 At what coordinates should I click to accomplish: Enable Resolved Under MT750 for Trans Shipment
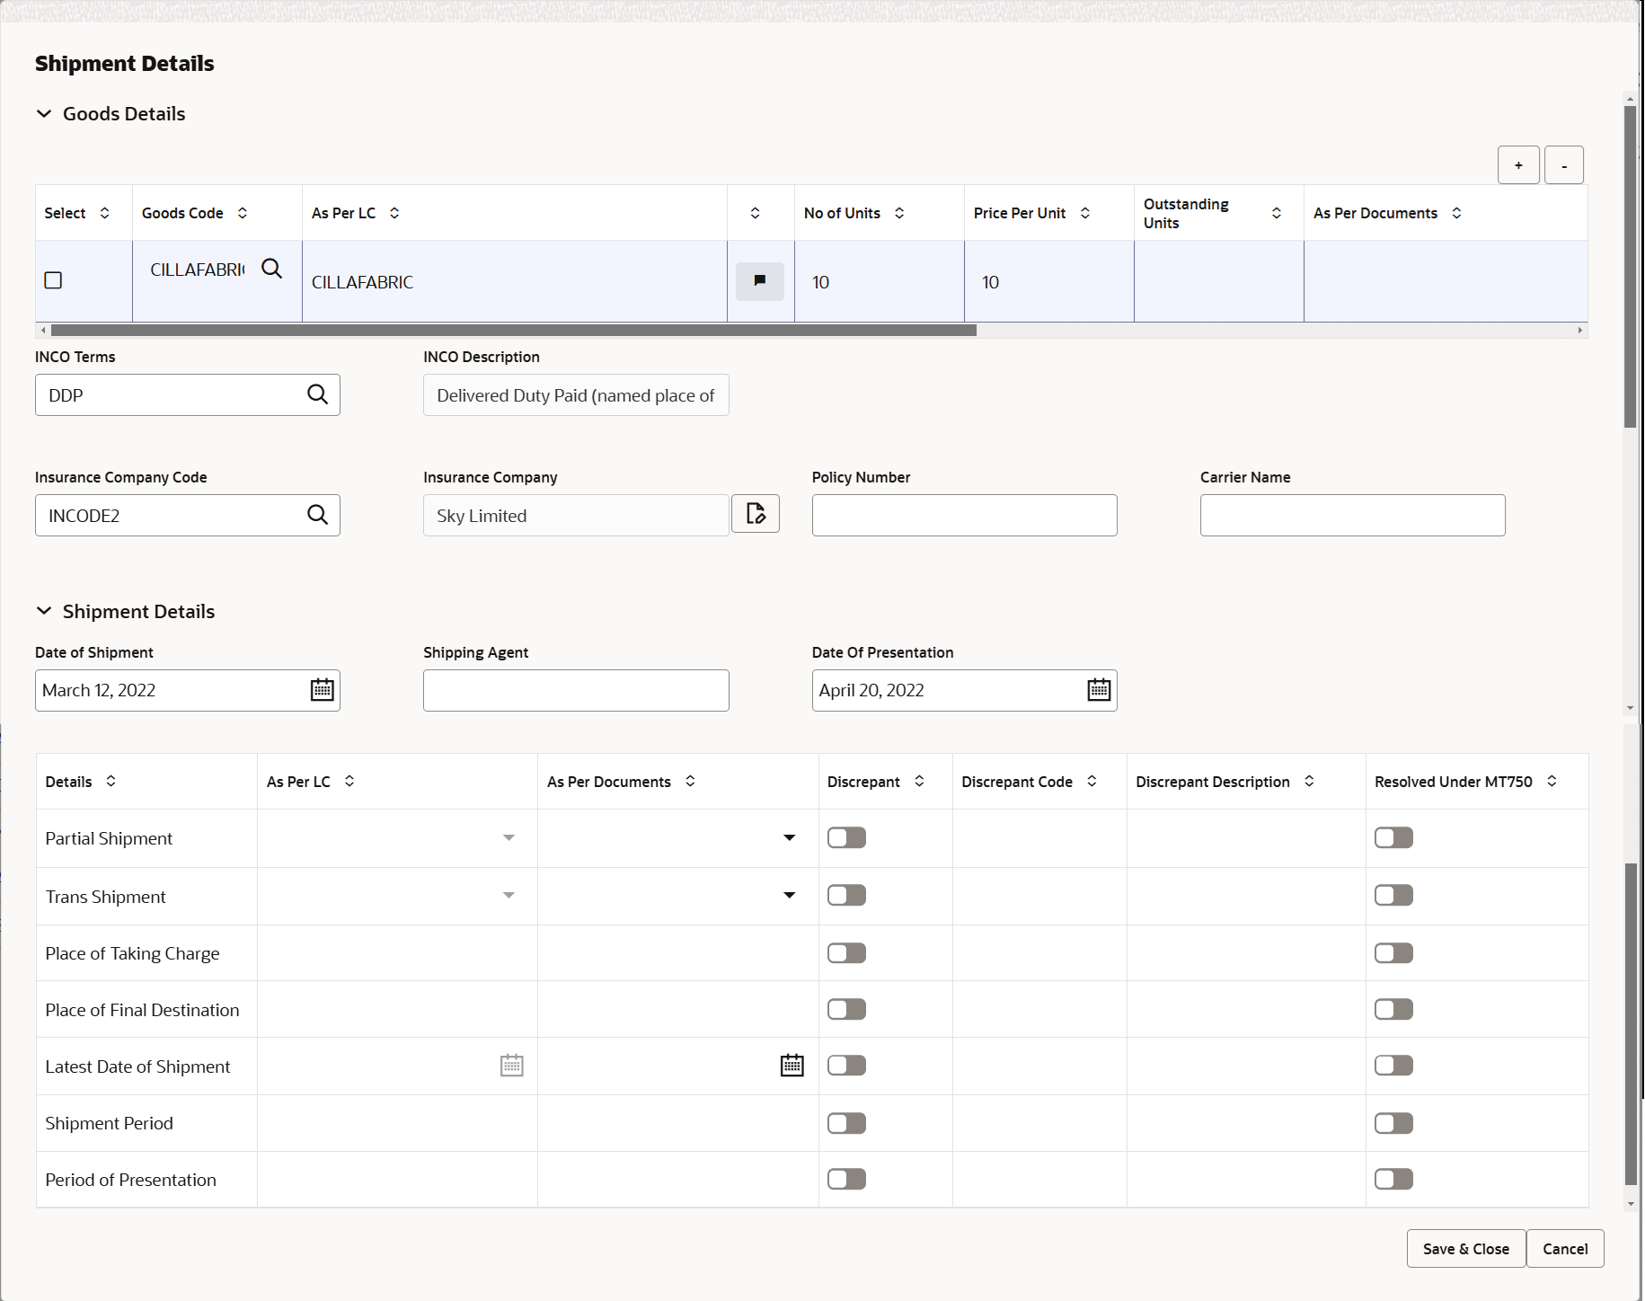coord(1393,895)
